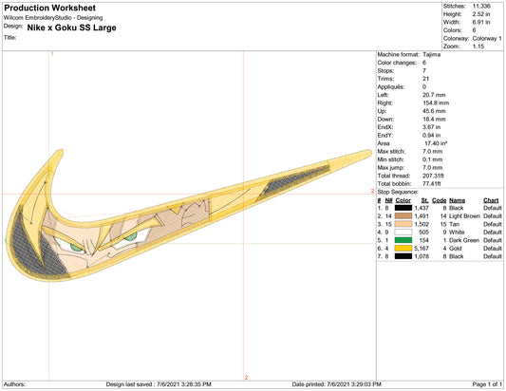The image size is (506, 391).
Task: Click the 'Production Worksheet' heading
Action: coord(50,8)
